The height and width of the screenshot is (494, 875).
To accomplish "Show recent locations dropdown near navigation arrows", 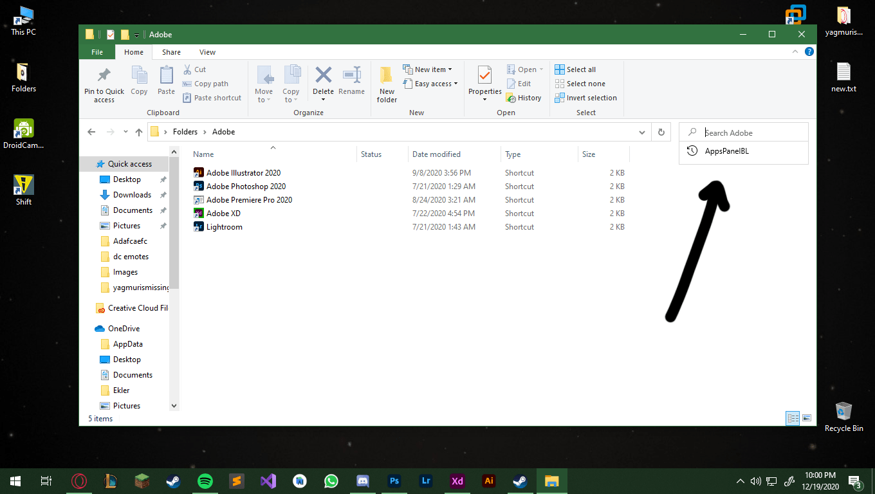I will pyautogui.click(x=125, y=132).
